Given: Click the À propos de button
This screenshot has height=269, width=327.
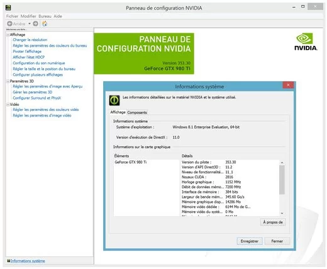Looking at the screenshot, I should click(273, 222).
